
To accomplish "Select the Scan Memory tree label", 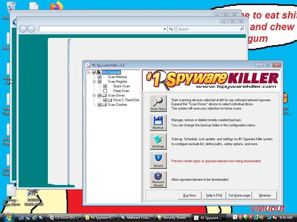I will pyautogui.click(x=117, y=77).
